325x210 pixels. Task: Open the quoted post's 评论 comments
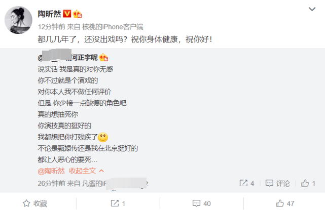(278, 183)
